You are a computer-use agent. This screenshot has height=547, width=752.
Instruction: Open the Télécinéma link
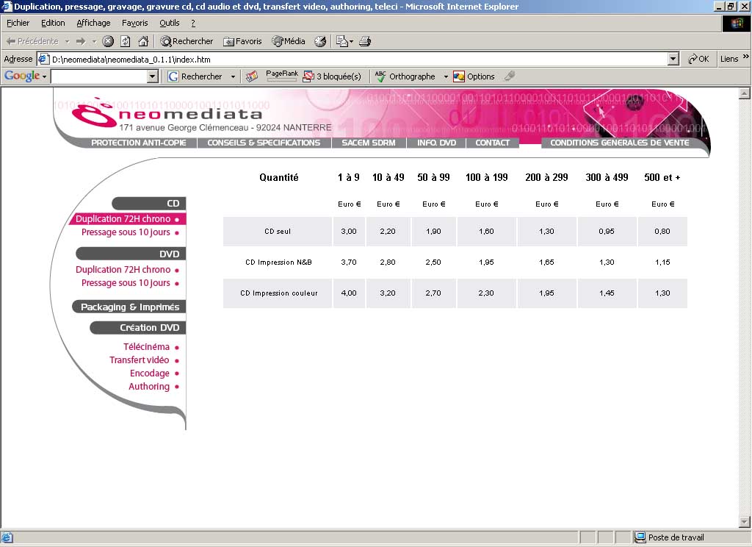(151, 346)
